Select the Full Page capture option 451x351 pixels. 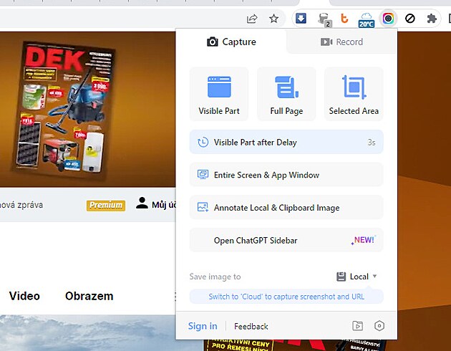(286, 87)
